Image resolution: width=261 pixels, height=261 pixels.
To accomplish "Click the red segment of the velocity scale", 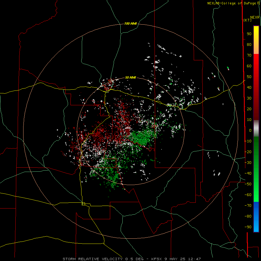I will tap(256, 87).
